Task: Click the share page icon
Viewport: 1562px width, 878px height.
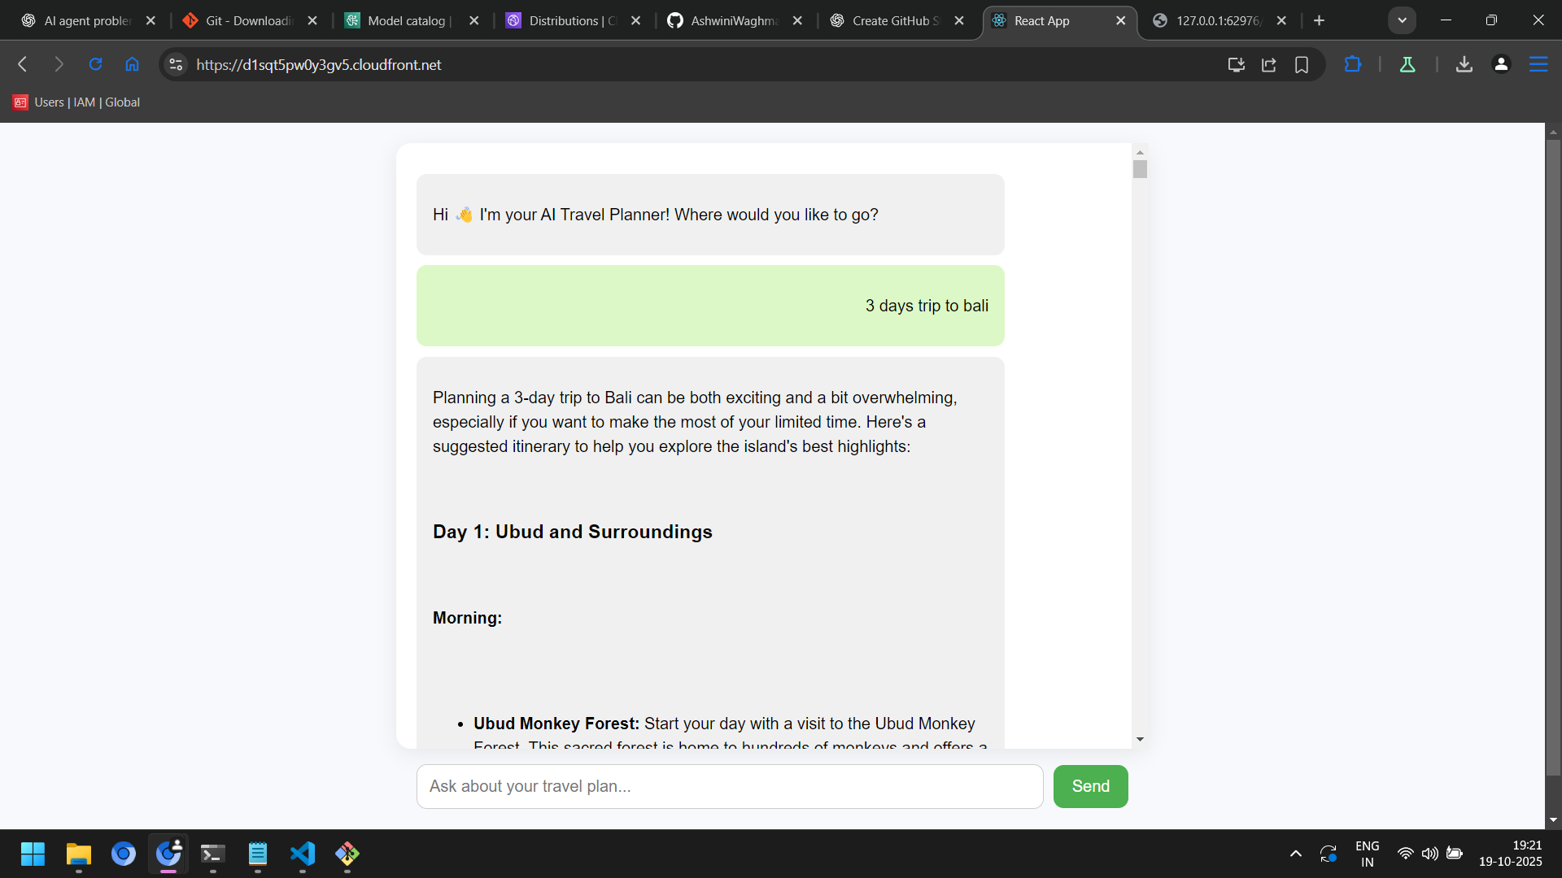Action: pyautogui.click(x=1268, y=65)
